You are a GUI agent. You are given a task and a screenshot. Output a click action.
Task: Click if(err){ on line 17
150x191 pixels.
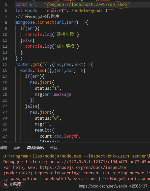(35, 76)
